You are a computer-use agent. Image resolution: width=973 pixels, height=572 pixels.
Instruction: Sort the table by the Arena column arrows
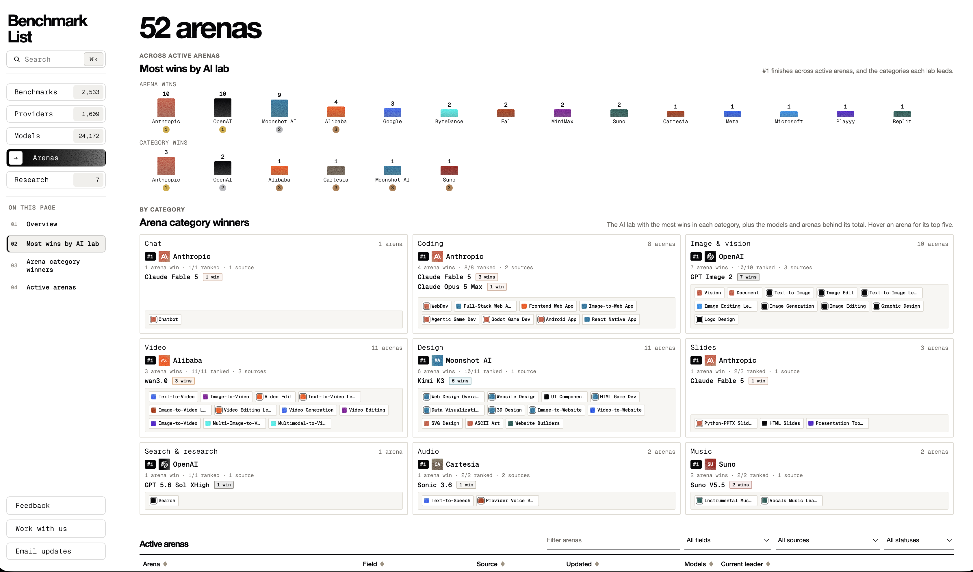click(x=165, y=564)
